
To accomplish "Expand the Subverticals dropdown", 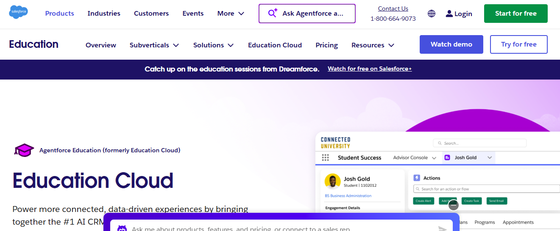I will tap(154, 45).
